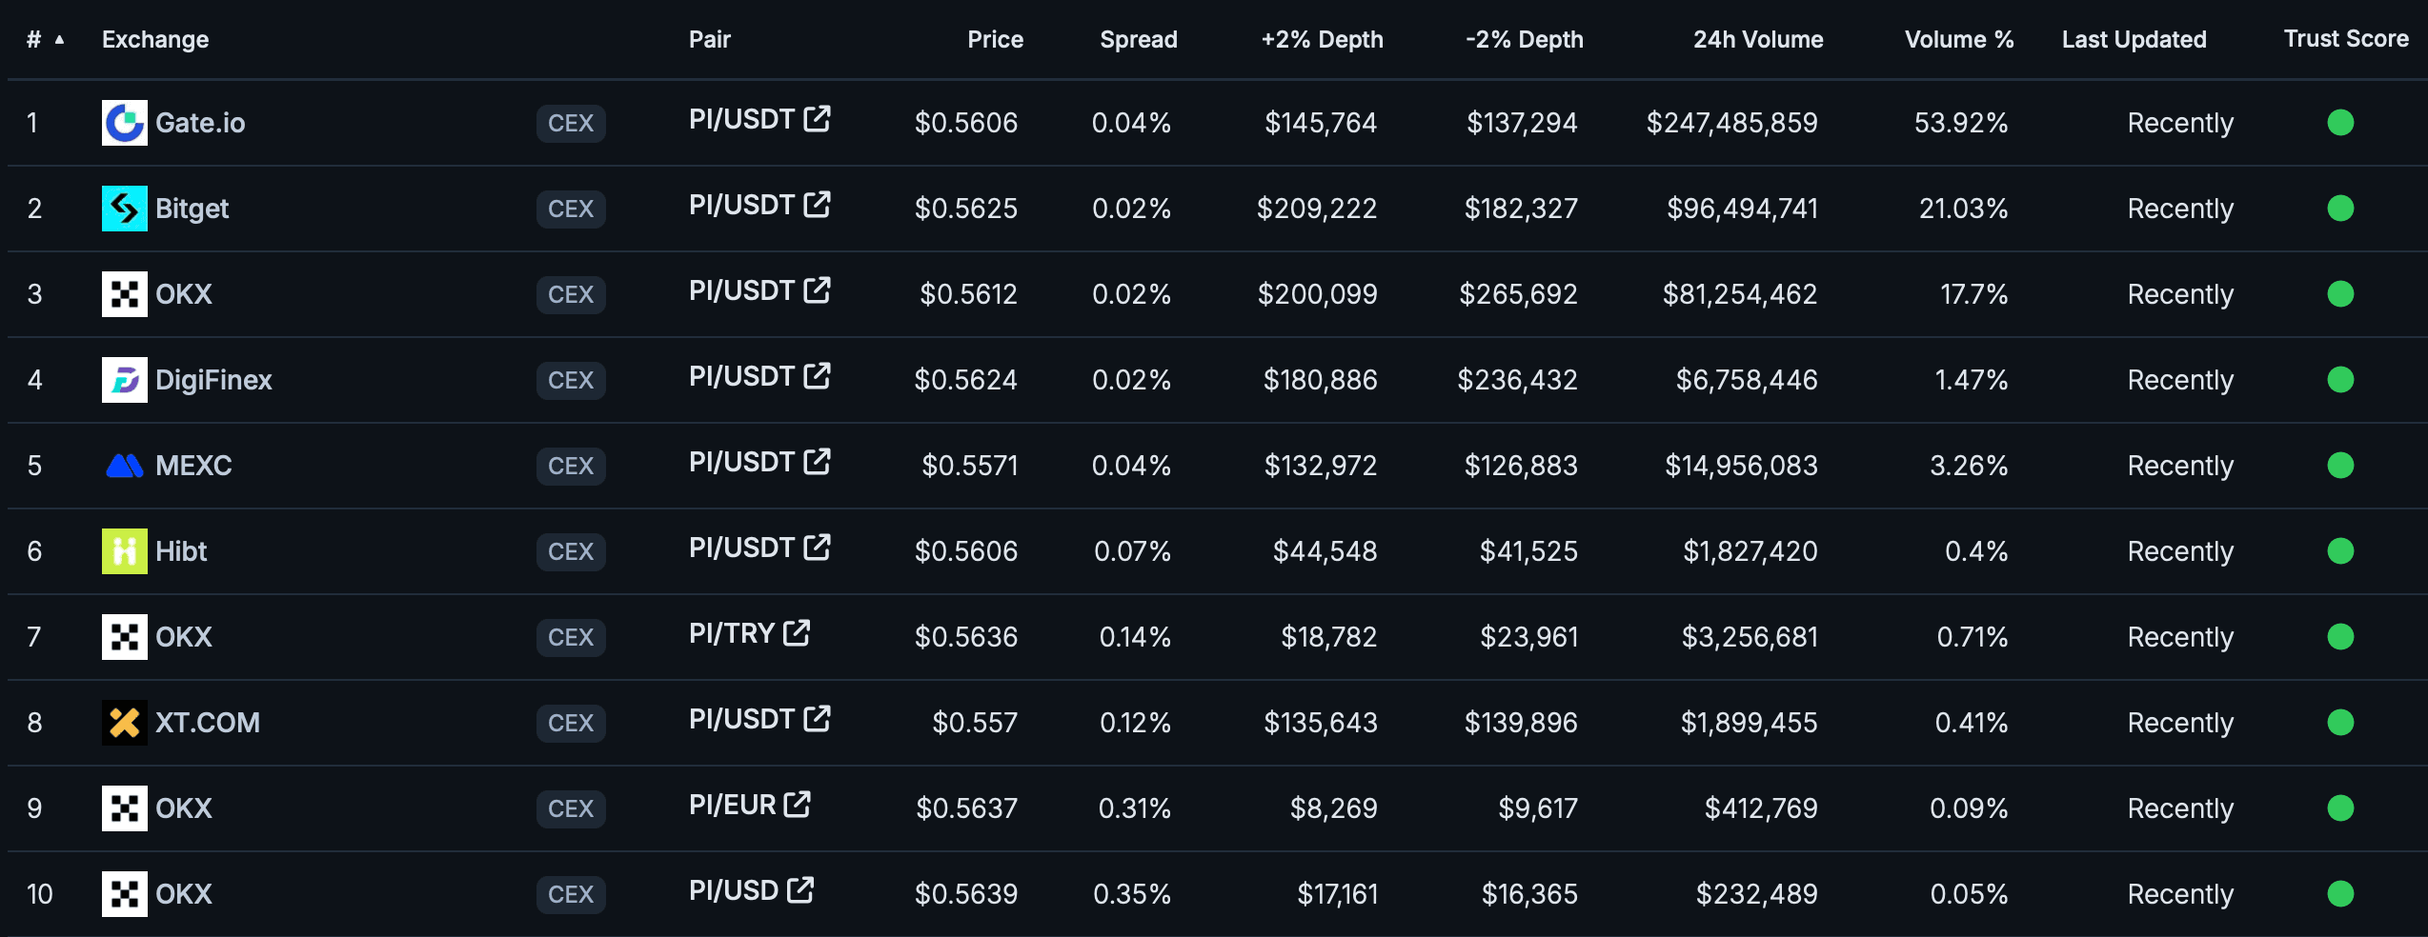Click the Bitget exchange logo

[123, 209]
